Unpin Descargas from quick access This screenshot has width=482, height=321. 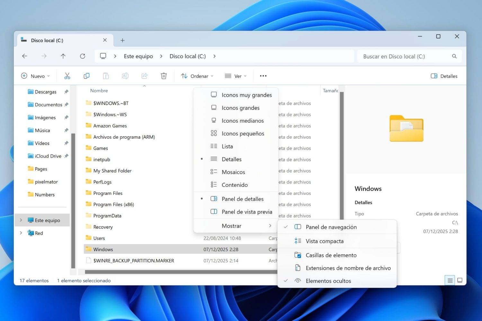click(66, 92)
